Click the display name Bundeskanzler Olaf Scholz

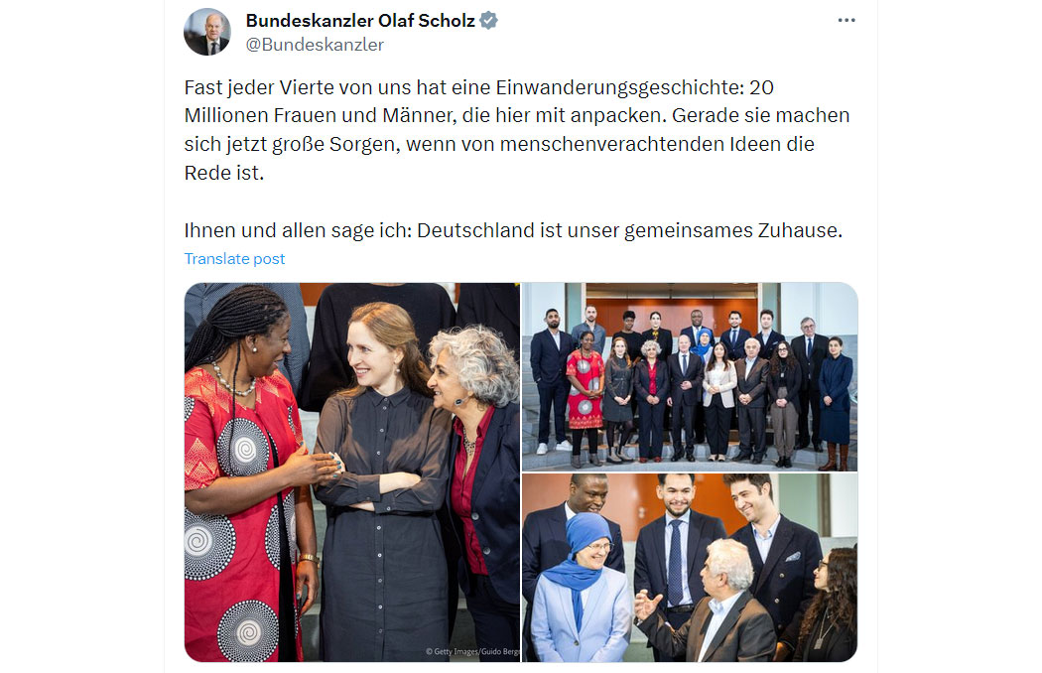click(360, 21)
